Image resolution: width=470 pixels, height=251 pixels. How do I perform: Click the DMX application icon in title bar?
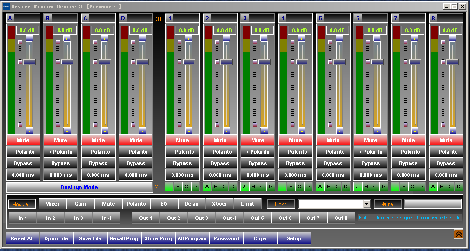click(7, 6)
